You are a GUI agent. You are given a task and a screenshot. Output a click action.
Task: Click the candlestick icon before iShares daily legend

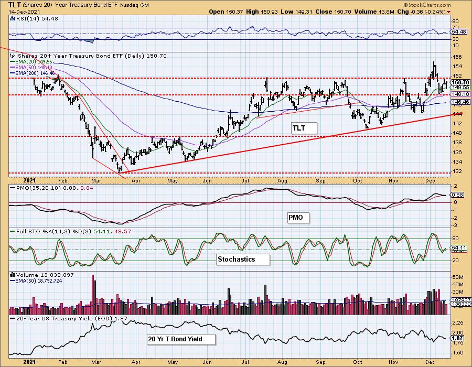[12, 56]
